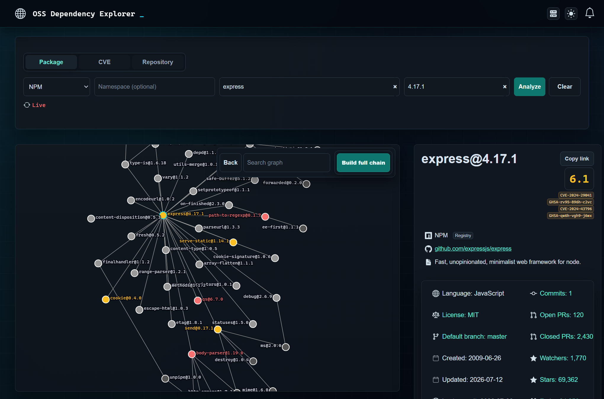This screenshot has height=399, width=604.
Task: Select the fresh@0.5.2 node
Action: (131, 236)
